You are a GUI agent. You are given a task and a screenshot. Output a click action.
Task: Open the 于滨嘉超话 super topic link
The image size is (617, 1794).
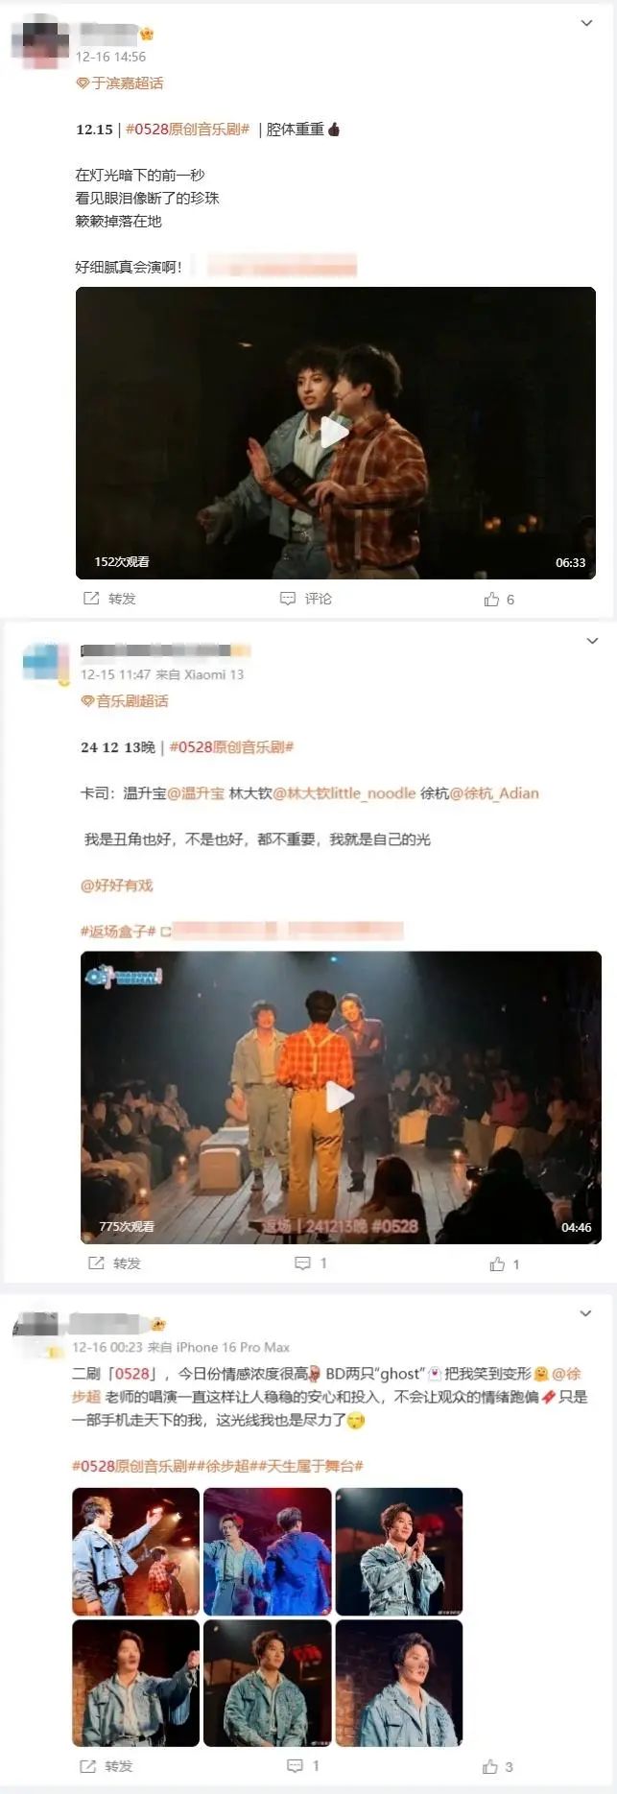pyautogui.click(x=120, y=83)
